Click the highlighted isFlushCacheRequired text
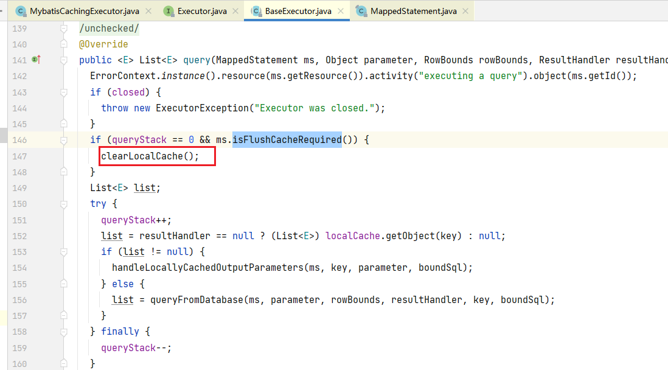This screenshot has width=668, height=370. click(287, 140)
